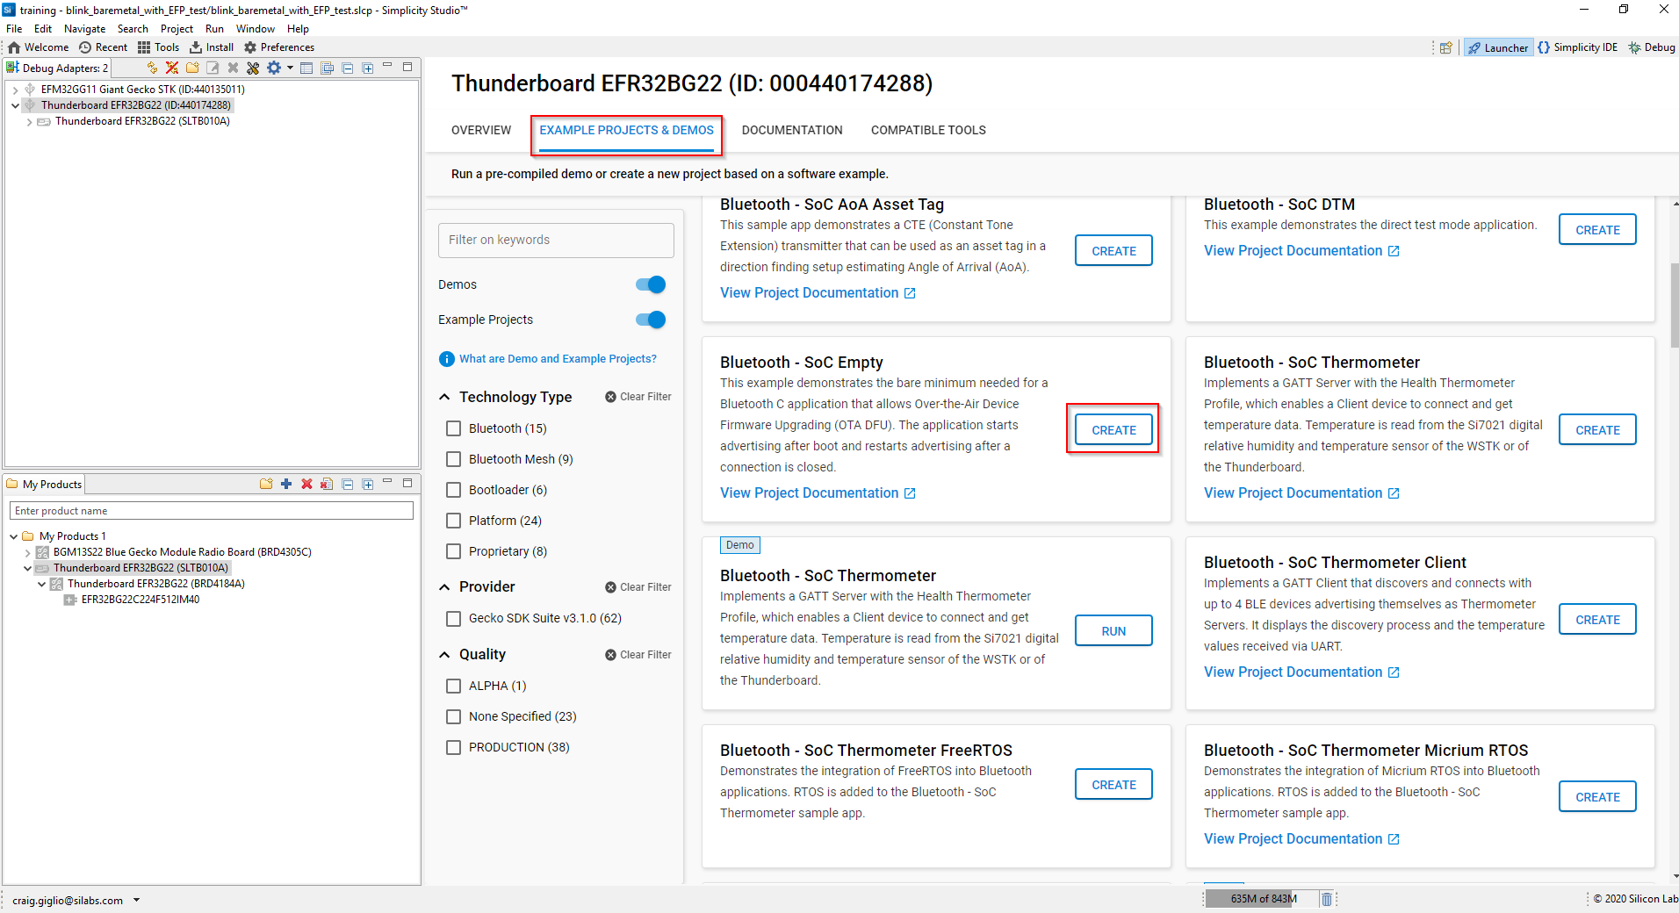Viewport: 1679px width, 913px height.
Task: Run the Bluetooth - SoC Thermometer demo
Action: point(1113,631)
